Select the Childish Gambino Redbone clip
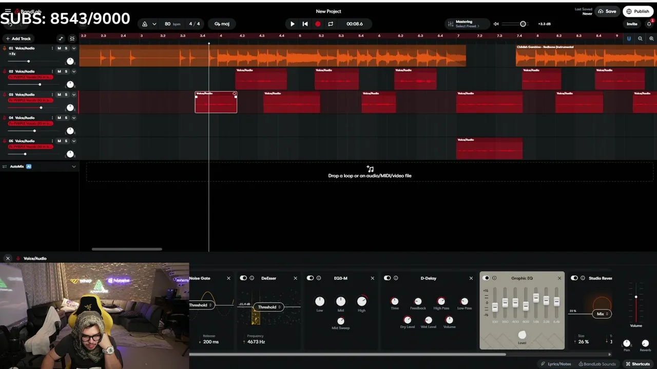This screenshot has height=369, width=657. 586,56
